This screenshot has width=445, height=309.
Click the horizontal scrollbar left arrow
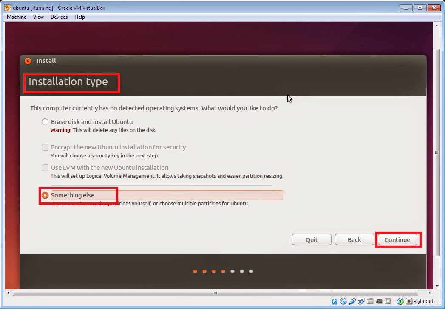9,293
